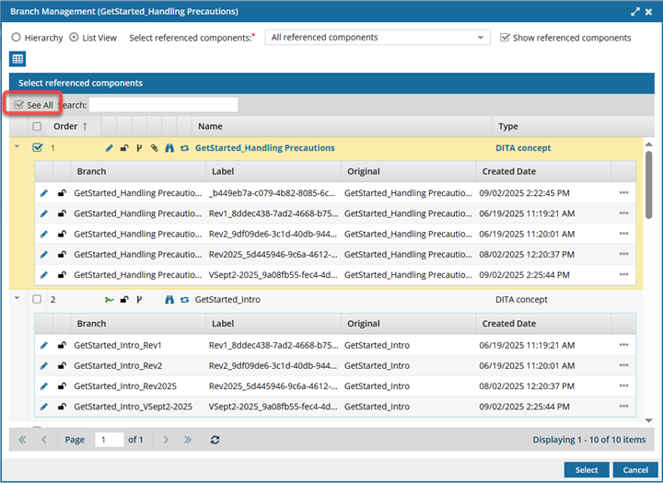Select the Hierarchy radio button

(x=17, y=38)
